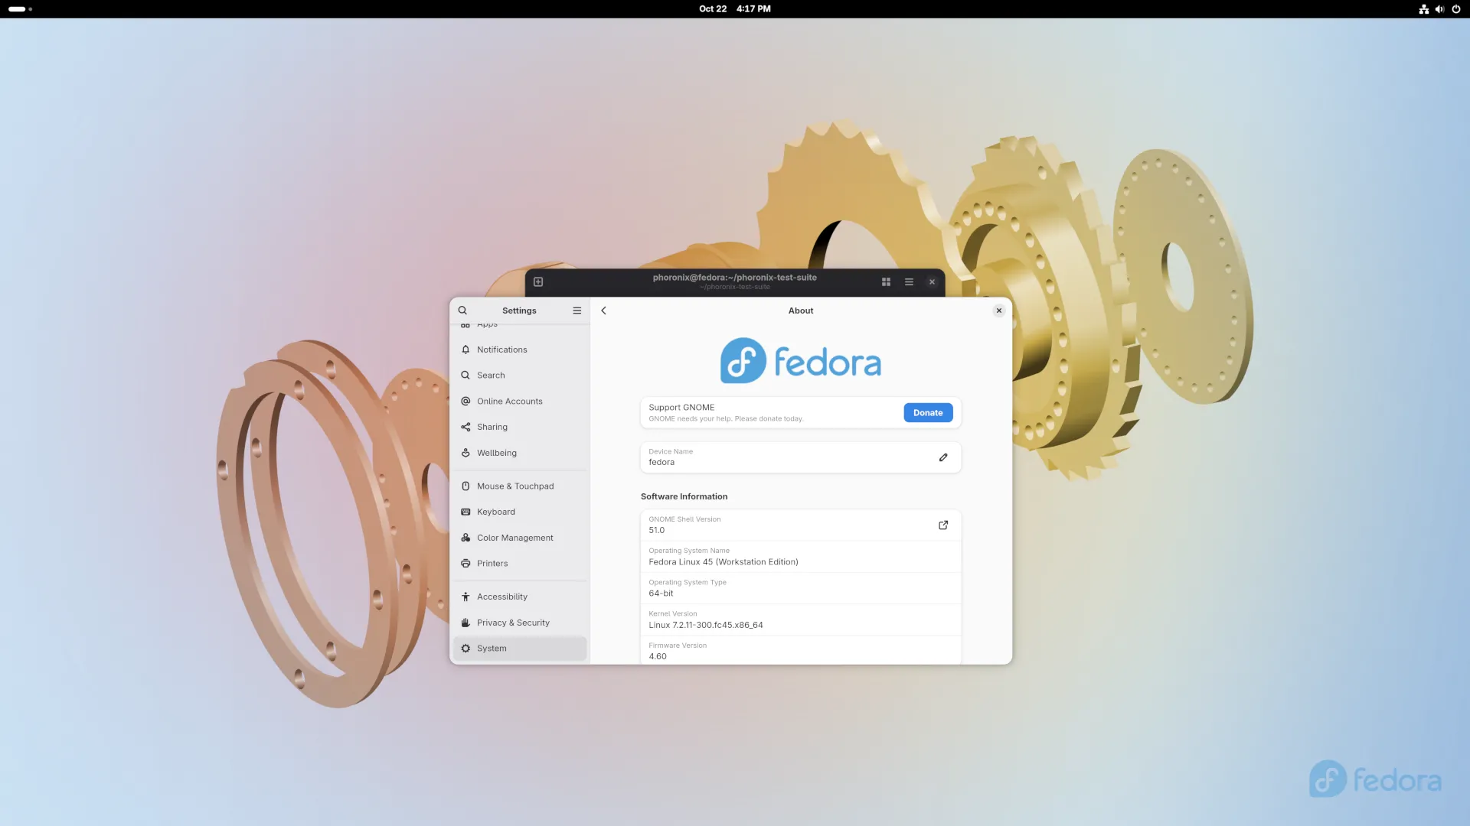Image resolution: width=1470 pixels, height=826 pixels.
Task: Click the clock date in top bar
Action: (734, 9)
